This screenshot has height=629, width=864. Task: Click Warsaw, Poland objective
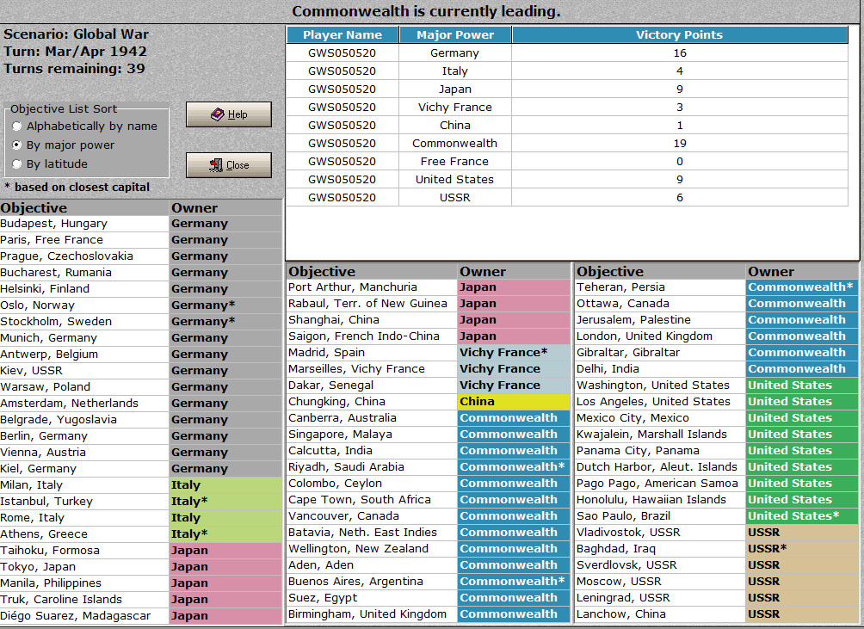[83, 386]
